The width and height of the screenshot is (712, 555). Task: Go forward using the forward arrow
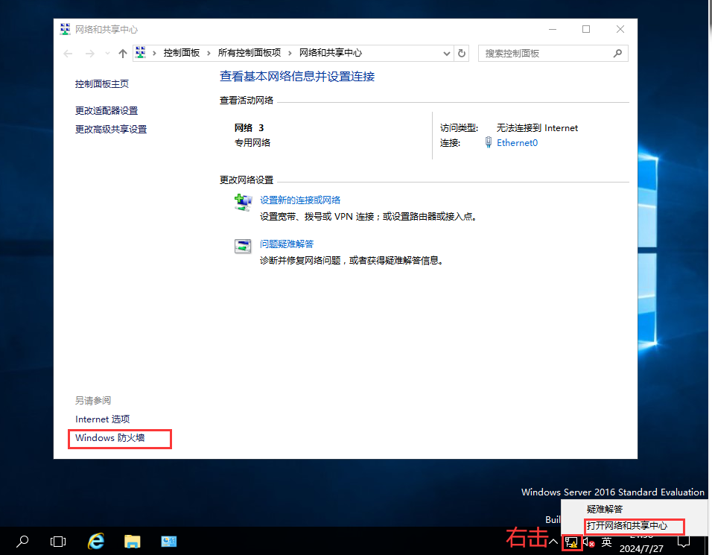[x=90, y=54]
